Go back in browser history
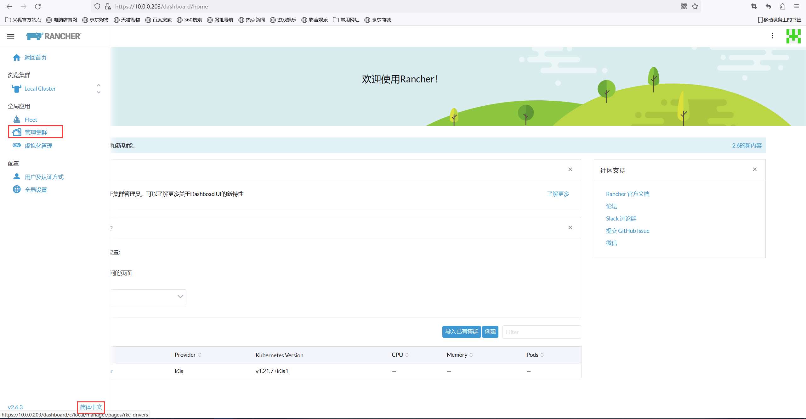The width and height of the screenshot is (806, 419). (9, 6)
